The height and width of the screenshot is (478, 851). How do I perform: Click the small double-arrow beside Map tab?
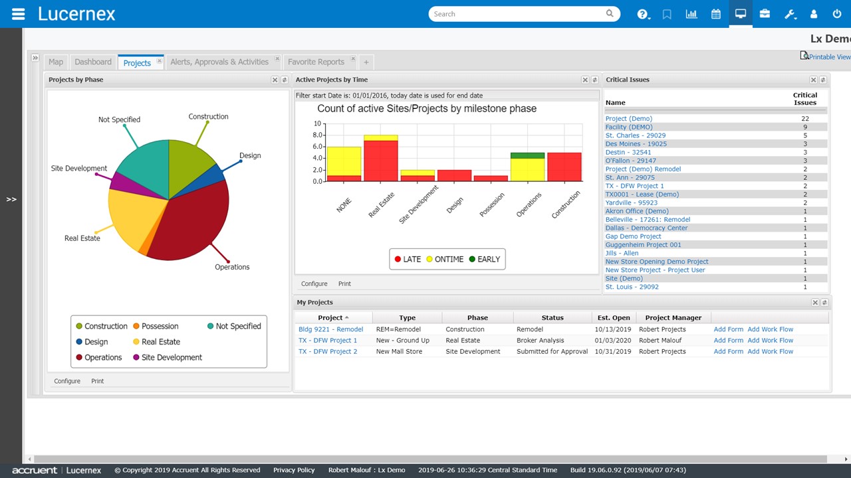[x=35, y=58]
